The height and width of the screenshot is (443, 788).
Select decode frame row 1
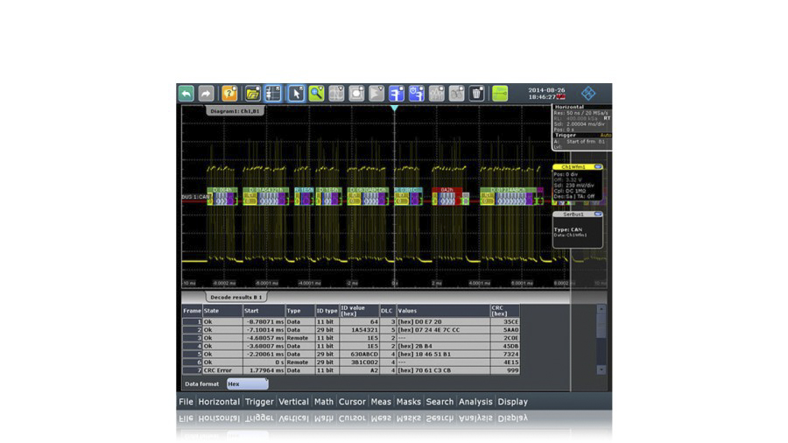(x=351, y=322)
